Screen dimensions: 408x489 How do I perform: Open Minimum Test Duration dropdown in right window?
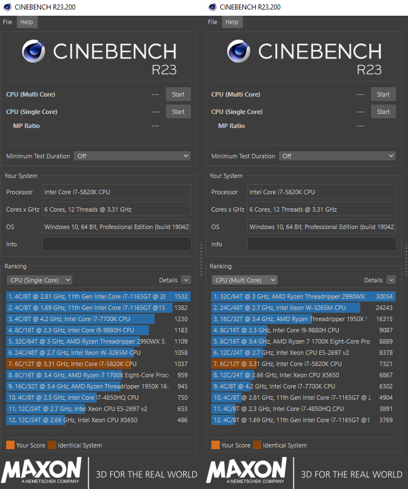pos(337,156)
